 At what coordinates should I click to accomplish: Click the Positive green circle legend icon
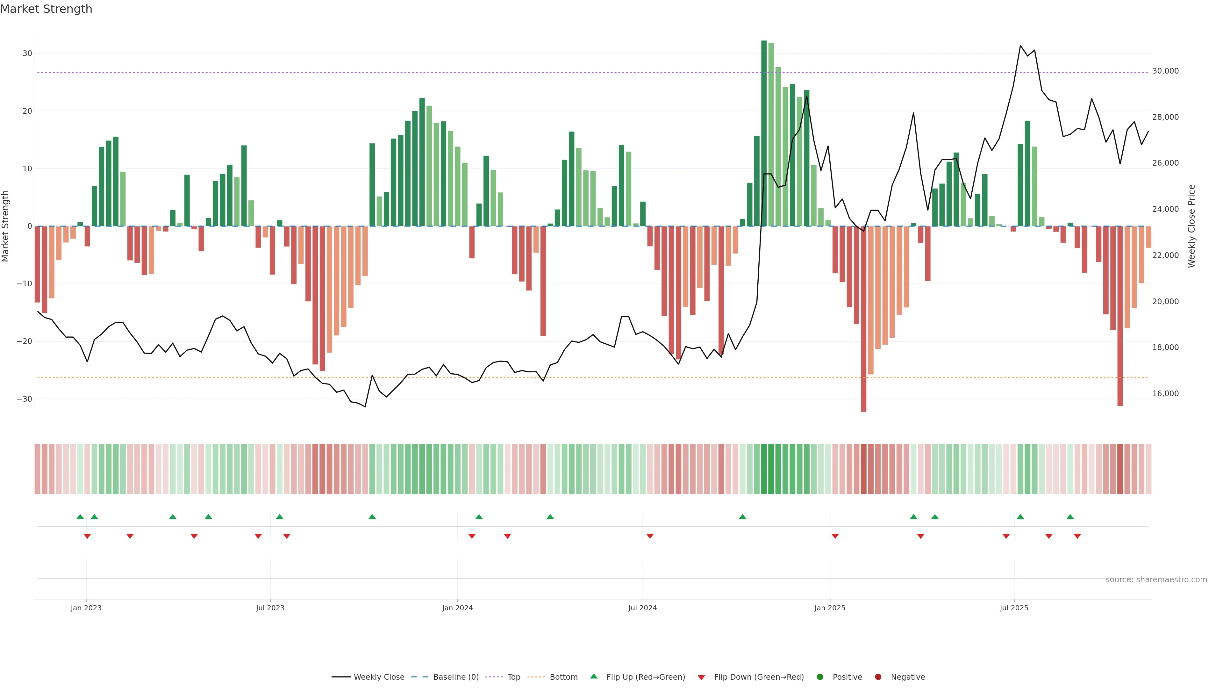[820, 677]
